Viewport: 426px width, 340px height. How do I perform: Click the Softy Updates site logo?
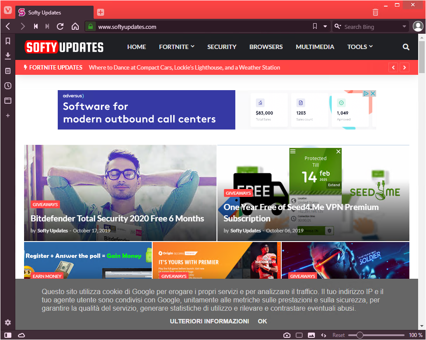click(64, 47)
